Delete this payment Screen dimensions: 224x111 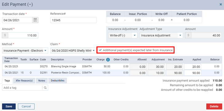point(214,106)
